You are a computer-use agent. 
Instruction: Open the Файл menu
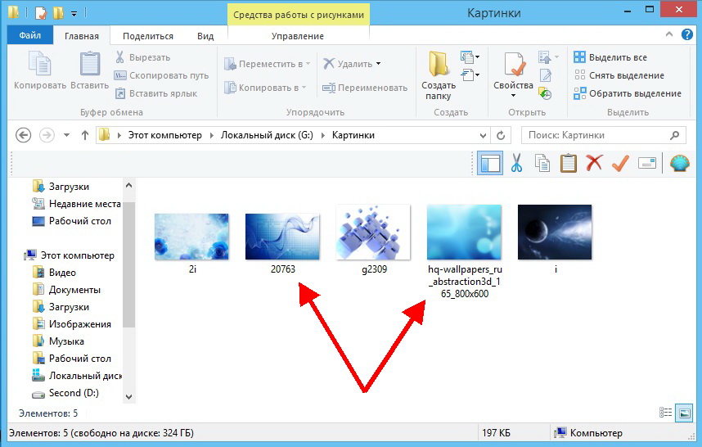coord(30,35)
